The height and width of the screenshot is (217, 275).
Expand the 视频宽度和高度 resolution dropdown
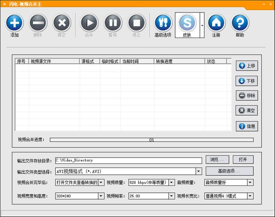[101, 196]
